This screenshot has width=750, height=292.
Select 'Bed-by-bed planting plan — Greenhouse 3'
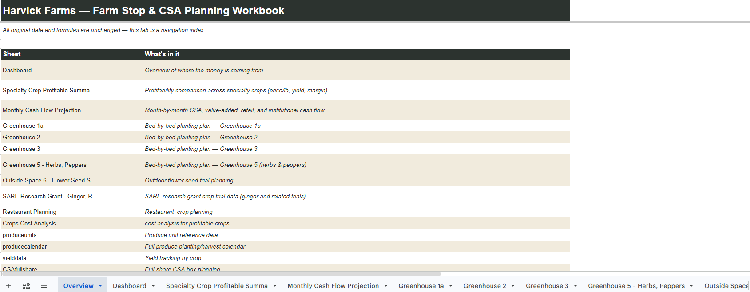[356, 149]
